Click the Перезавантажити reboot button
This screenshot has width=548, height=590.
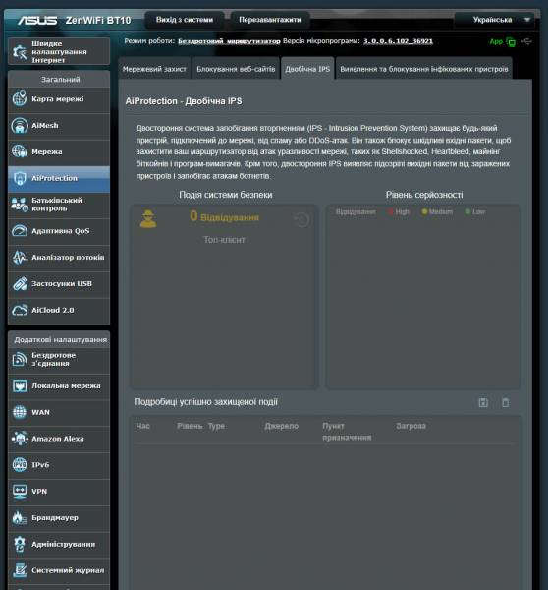[270, 20]
